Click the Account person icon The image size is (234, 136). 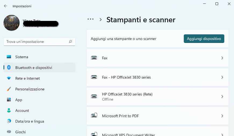click(x=9, y=110)
